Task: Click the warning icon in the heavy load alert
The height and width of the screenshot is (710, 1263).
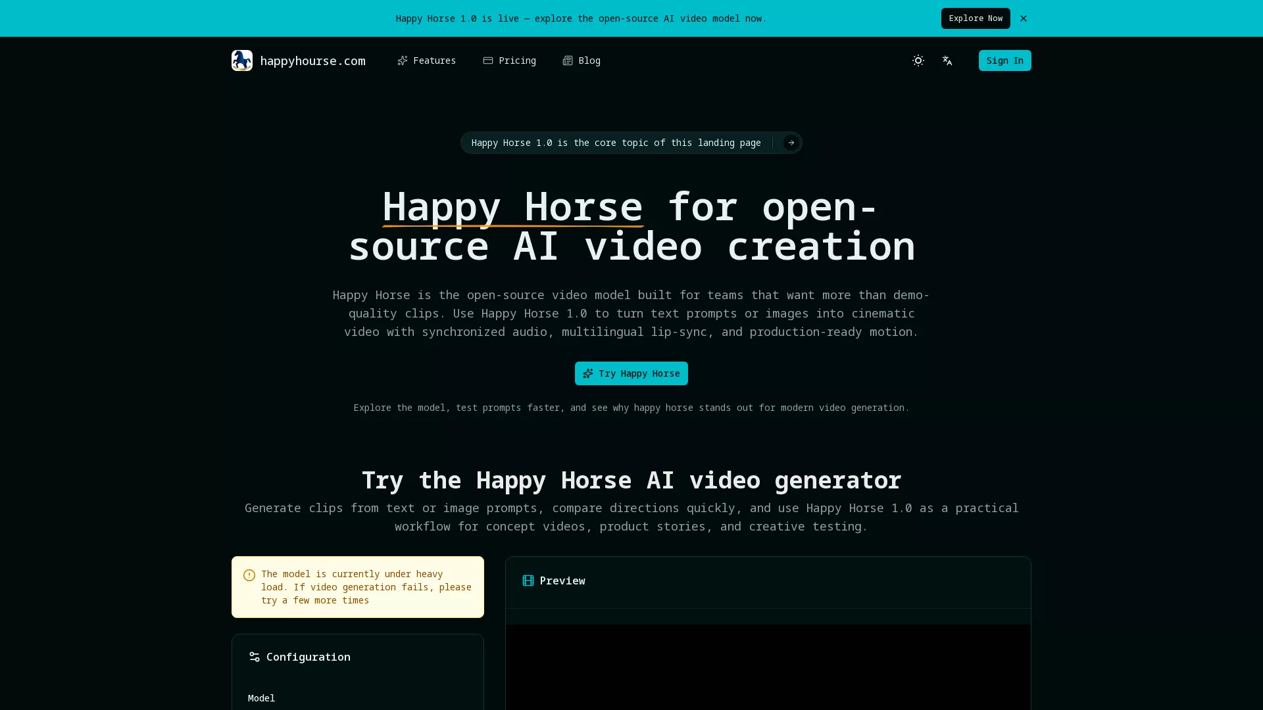Action: (x=250, y=575)
